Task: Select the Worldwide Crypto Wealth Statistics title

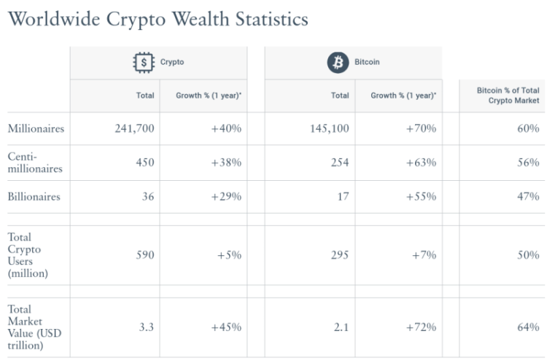Action: point(157,20)
